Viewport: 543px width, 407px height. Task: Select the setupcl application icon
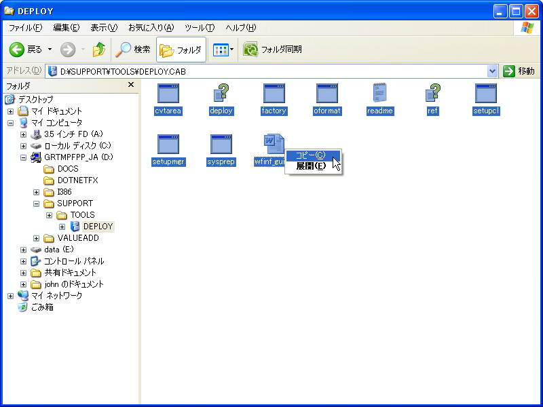click(x=486, y=94)
